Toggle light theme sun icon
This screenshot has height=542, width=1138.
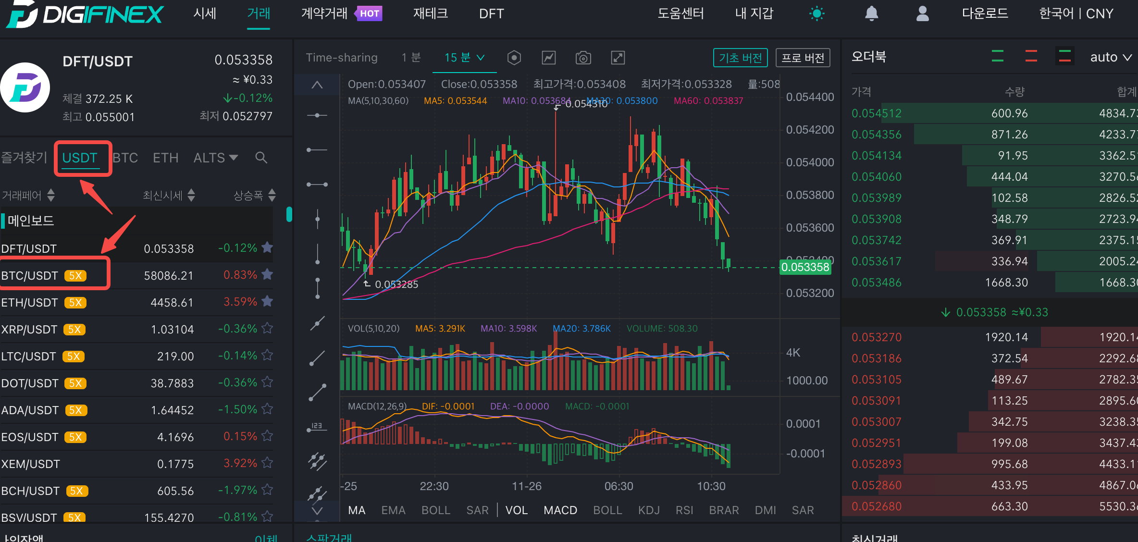(x=817, y=13)
